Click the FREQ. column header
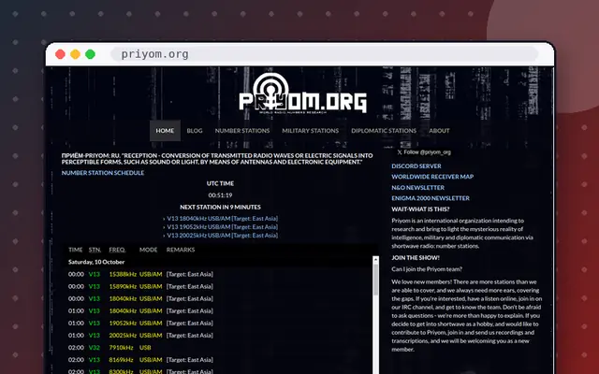The width and height of the screenshot is (599, 374). tap(117, 250)
